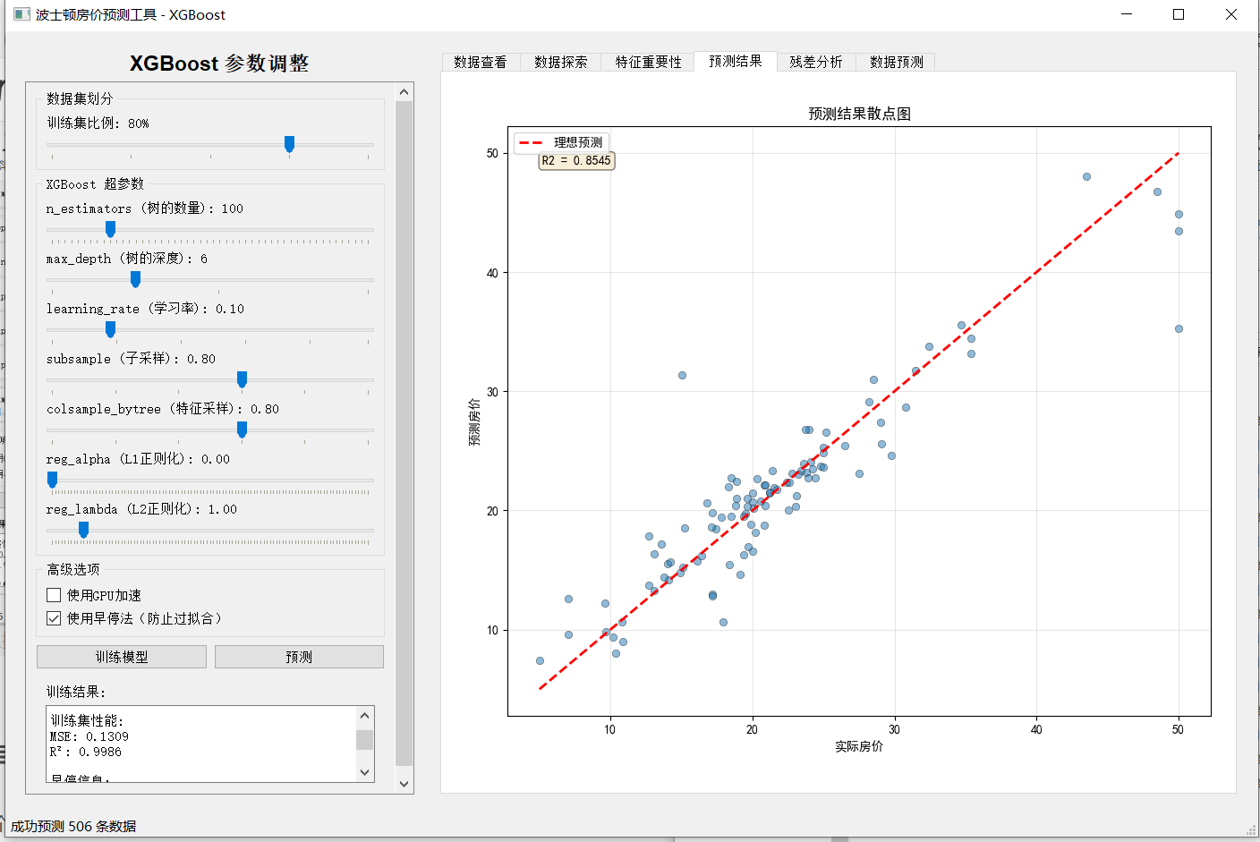Image resolution: width=1260 pixels, height=842 pixels.
Task: Click training results box scroll-up arrow
Action: click(364, 715)
